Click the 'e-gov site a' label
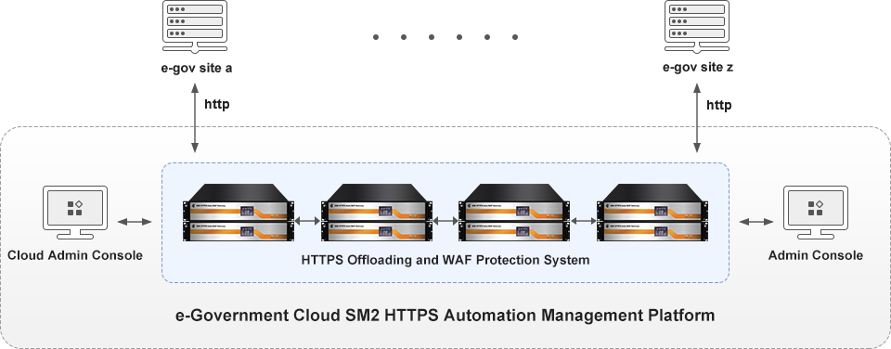The width and height of the screenshot is (891, 349). click(196, 68)
